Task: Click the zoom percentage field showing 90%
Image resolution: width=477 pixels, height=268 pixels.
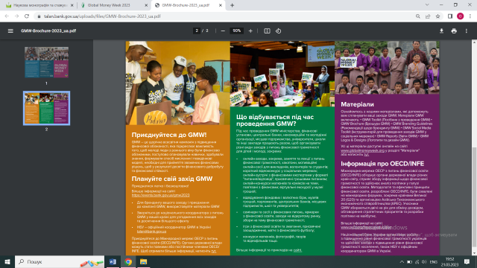Action: [x=236, y=31]
